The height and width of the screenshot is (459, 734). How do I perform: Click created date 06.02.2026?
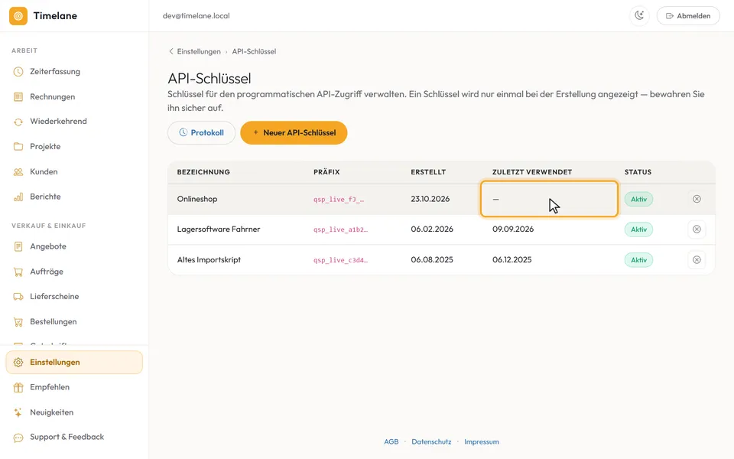click(432, 229)
